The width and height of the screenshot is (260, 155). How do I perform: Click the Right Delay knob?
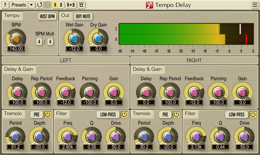click(146, 92)
